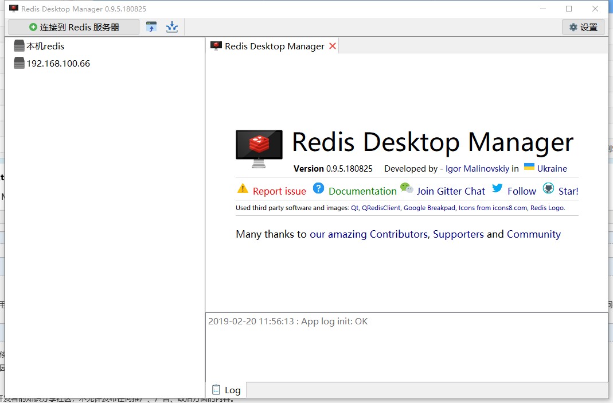Screen dimensions: 613x403
Task: Click the title bar app icon
Action: pos(14,9)
